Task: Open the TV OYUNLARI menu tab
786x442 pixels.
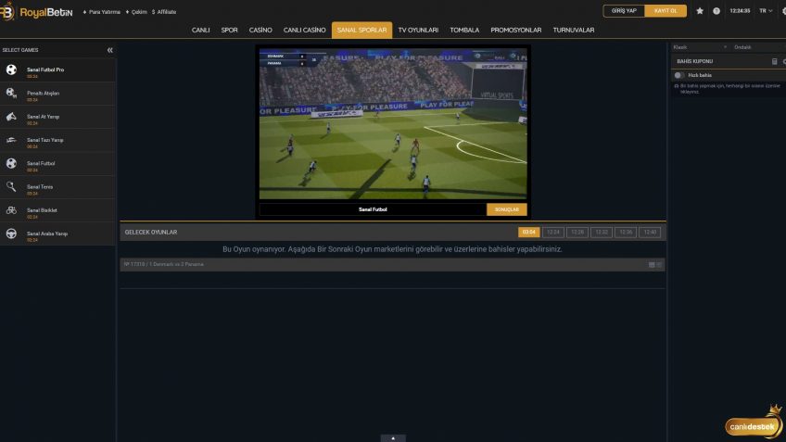Action: [418, 30]
